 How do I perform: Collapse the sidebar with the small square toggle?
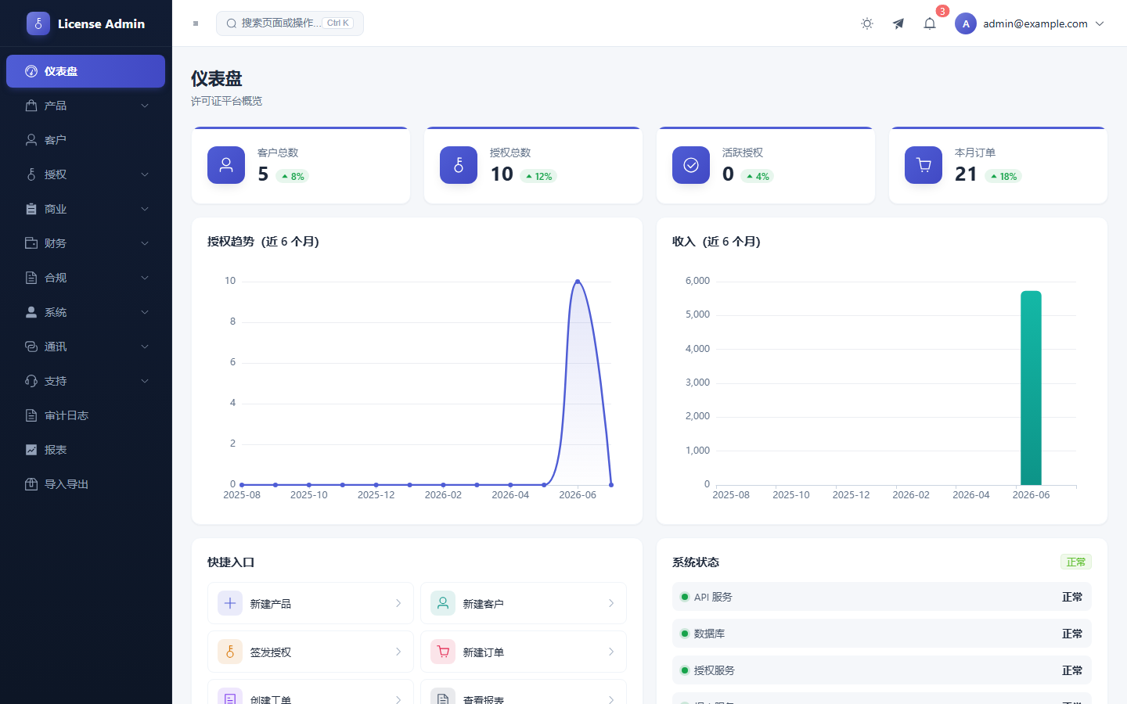[196, 23]
